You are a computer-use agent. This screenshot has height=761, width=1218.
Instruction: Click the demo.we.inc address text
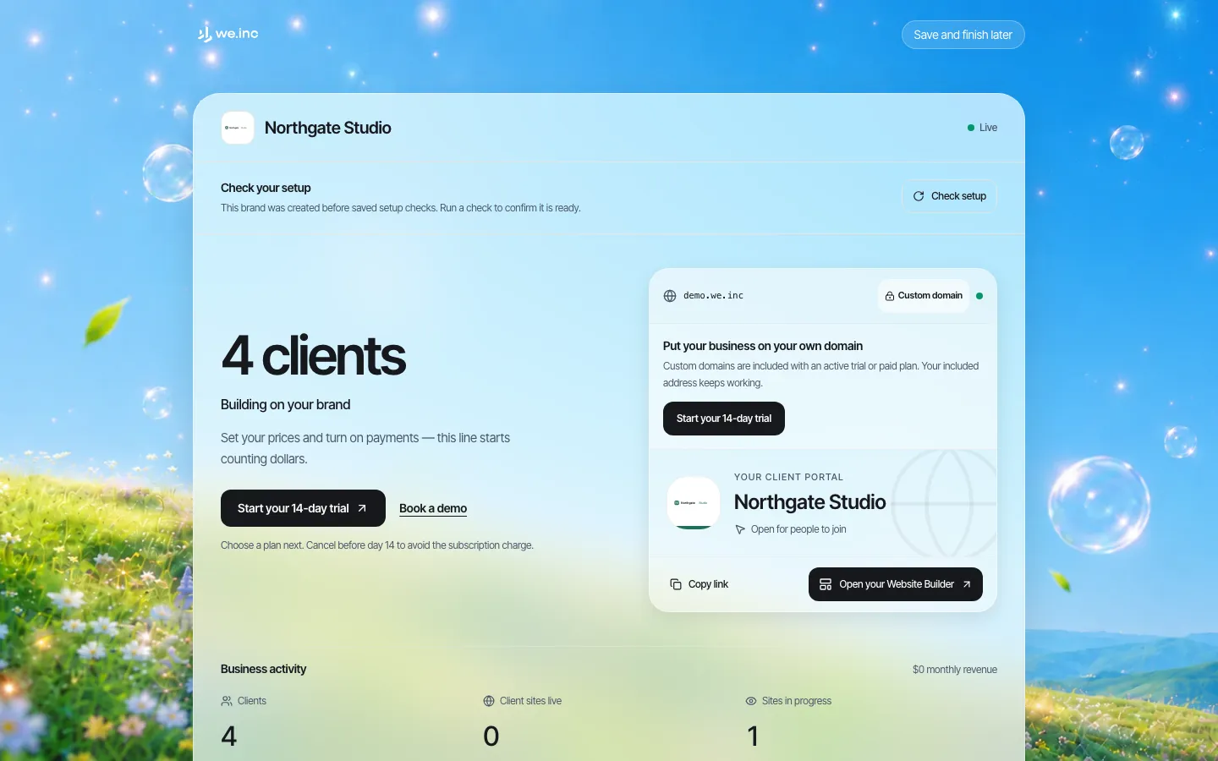[x=713, y=296]
